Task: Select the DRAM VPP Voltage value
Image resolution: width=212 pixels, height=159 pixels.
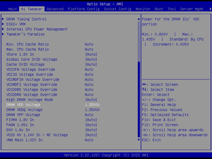Action: 89,115
